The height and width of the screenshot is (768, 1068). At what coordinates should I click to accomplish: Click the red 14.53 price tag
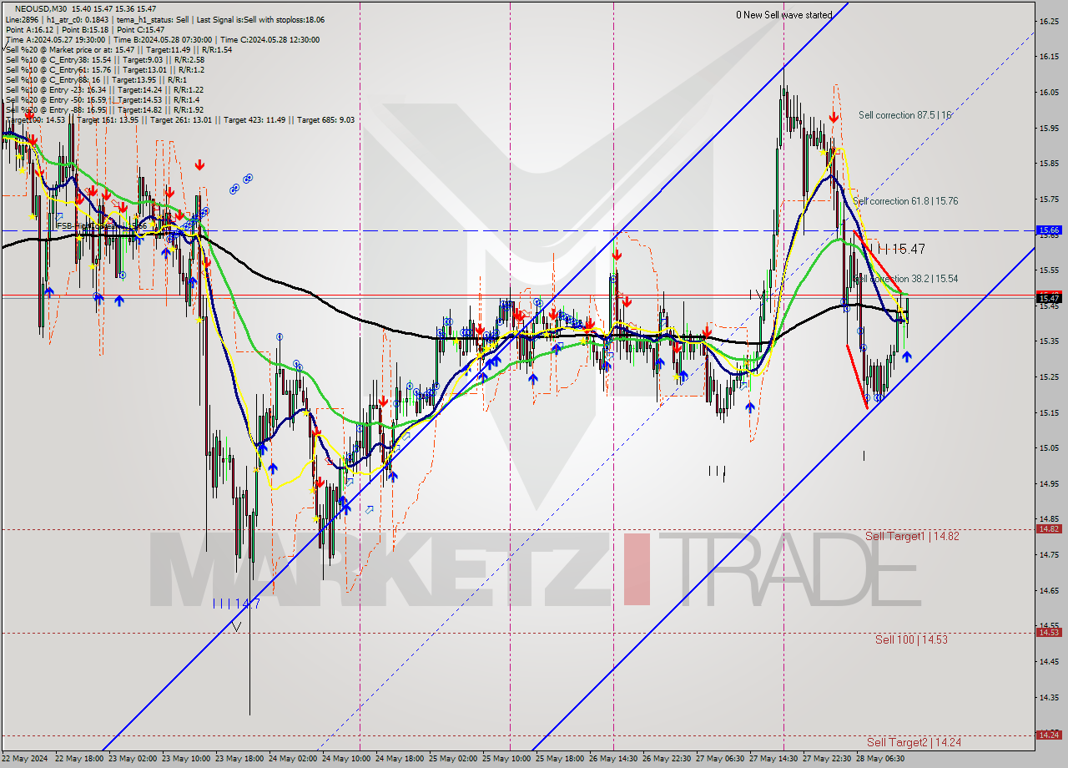click(1049, 632)
